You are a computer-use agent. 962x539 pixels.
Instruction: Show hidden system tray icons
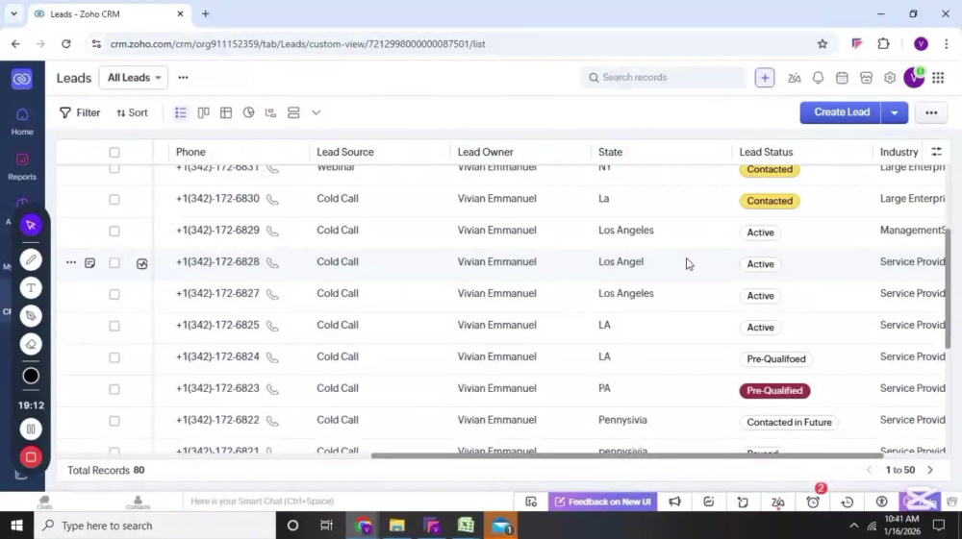[x=853, y=526]
